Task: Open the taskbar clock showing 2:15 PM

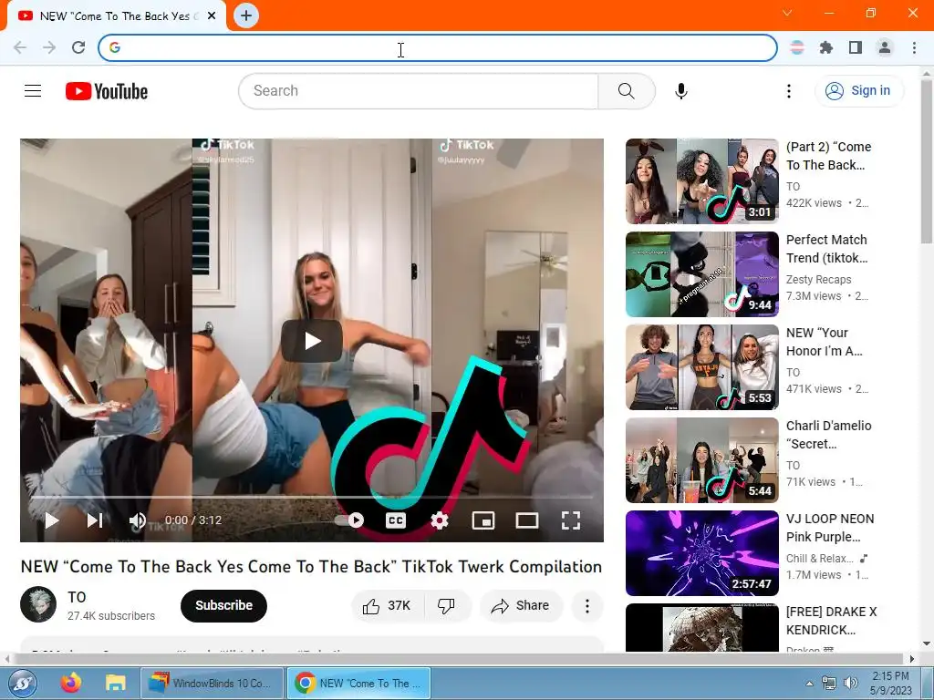Action: pyautogui.click(x=890, y=684)
